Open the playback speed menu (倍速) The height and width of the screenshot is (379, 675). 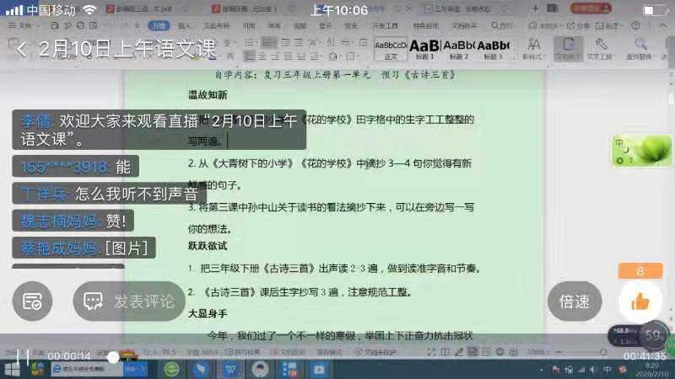pyautogui.click(x=575, y=301)
